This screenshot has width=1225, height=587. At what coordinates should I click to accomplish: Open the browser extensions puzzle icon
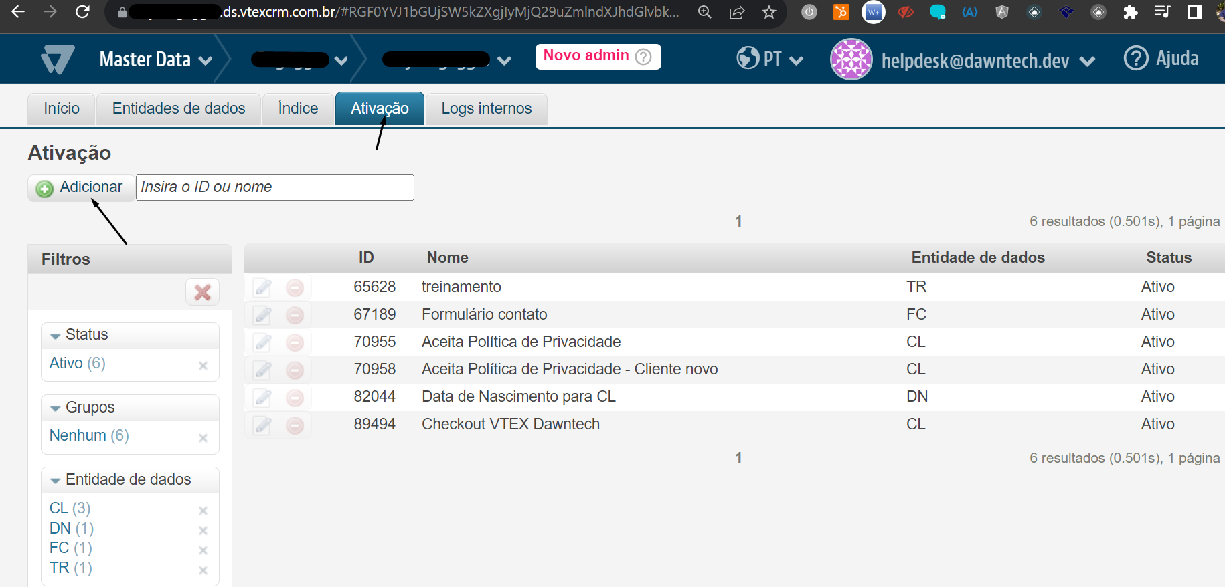coord(1130,12)
